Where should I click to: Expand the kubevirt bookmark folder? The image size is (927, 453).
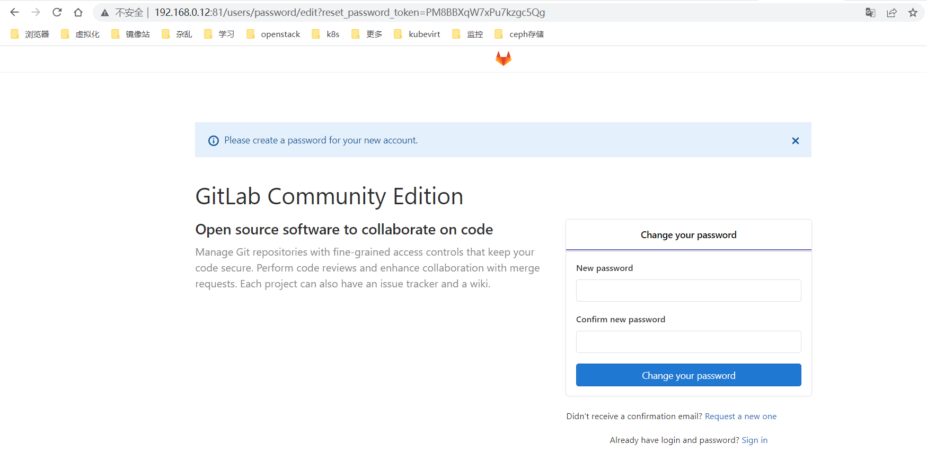417,34
